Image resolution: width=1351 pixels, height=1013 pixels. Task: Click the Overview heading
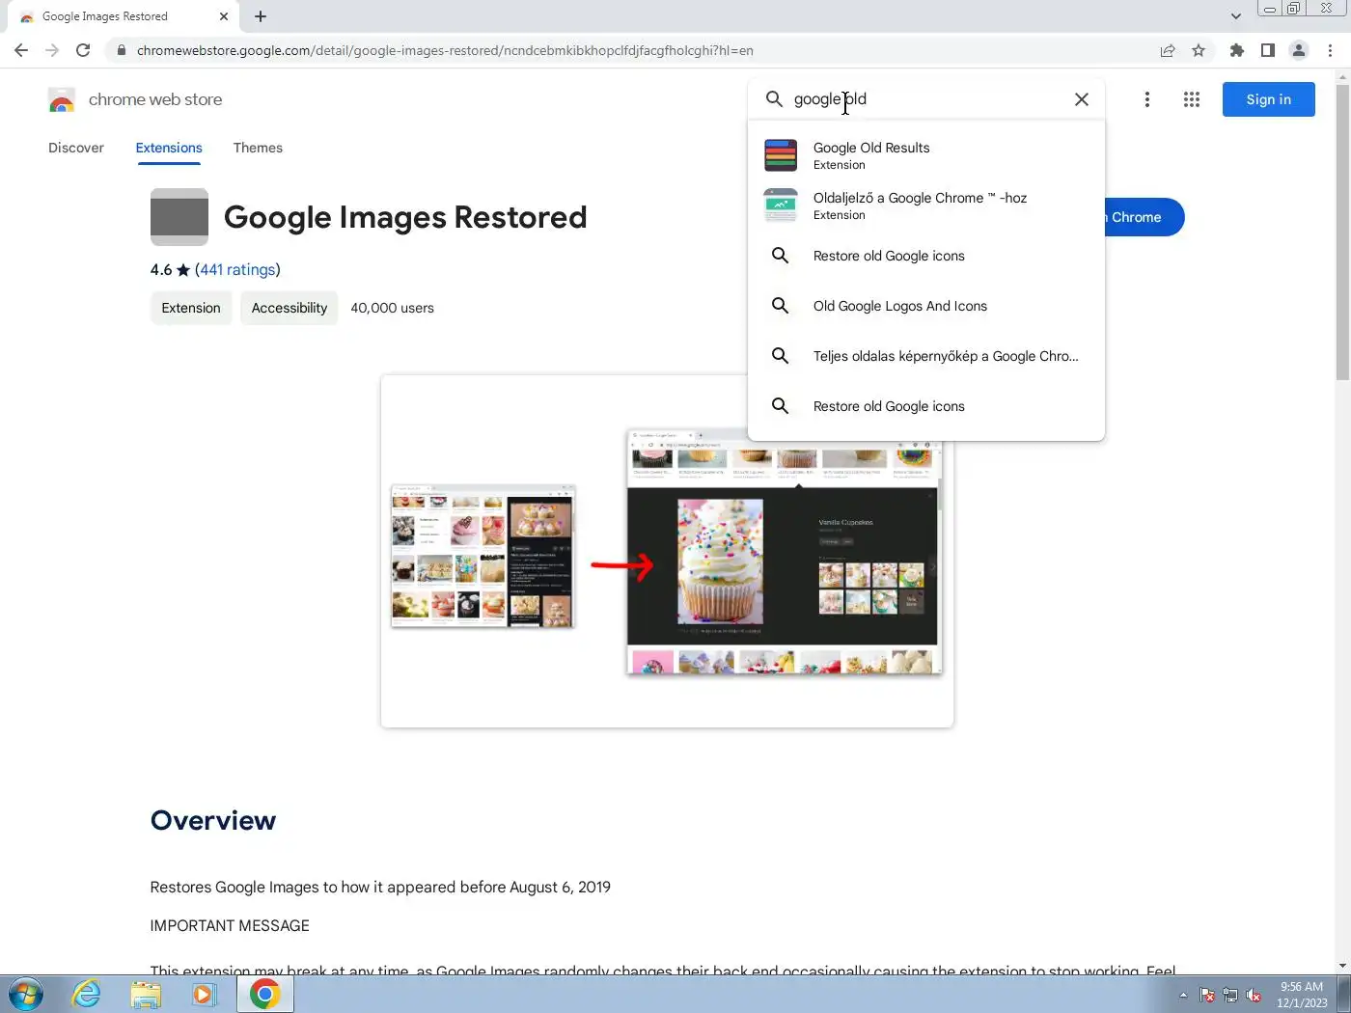[213, 820]
